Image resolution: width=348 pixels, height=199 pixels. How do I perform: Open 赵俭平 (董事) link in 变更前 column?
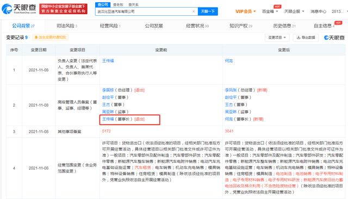pos(108,97)
